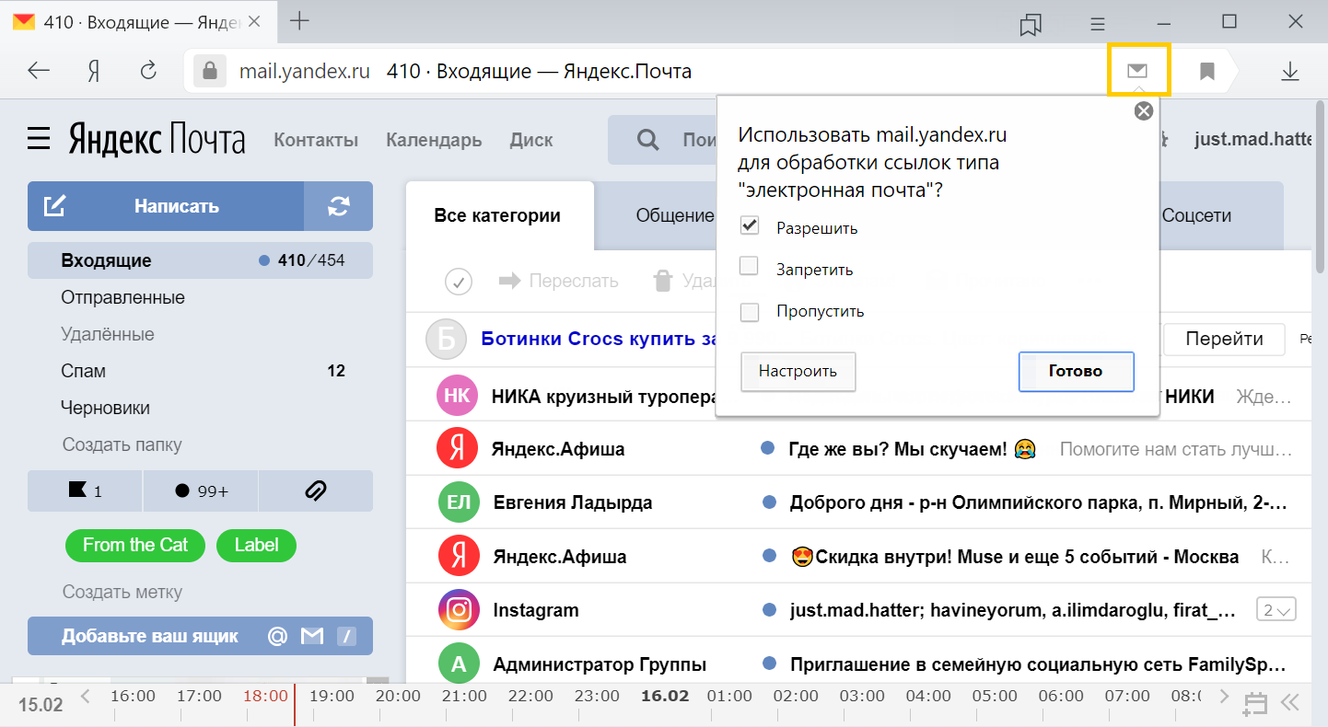Select the From the Cat label
The height and width of the screenshot is (727, 1328).
click(x=135, y=545)
